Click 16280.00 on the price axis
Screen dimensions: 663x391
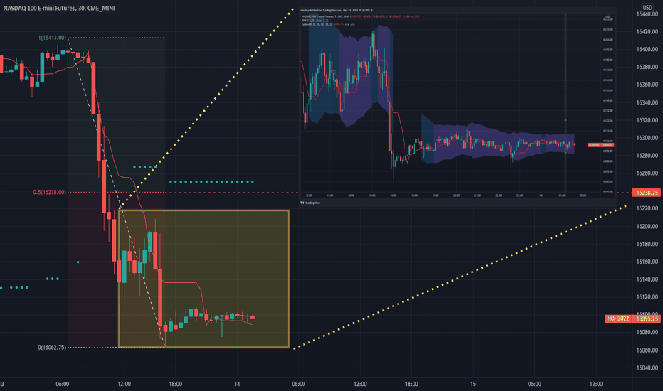click(647, 155)
